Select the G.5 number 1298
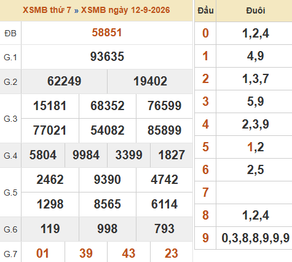The height and width of the screenshot is (262, 292). tap(50, 204)
